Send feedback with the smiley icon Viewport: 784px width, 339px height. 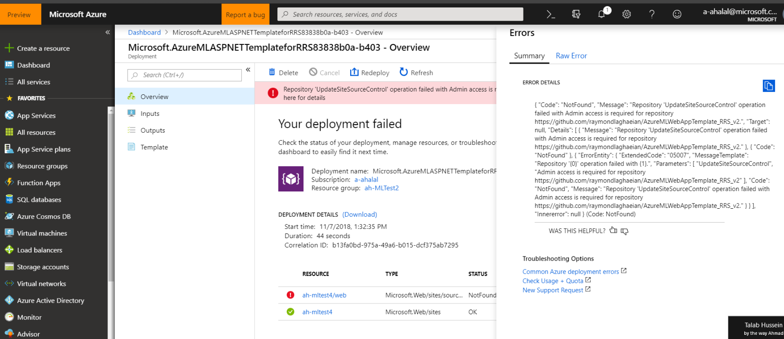[x=677, y=14]
